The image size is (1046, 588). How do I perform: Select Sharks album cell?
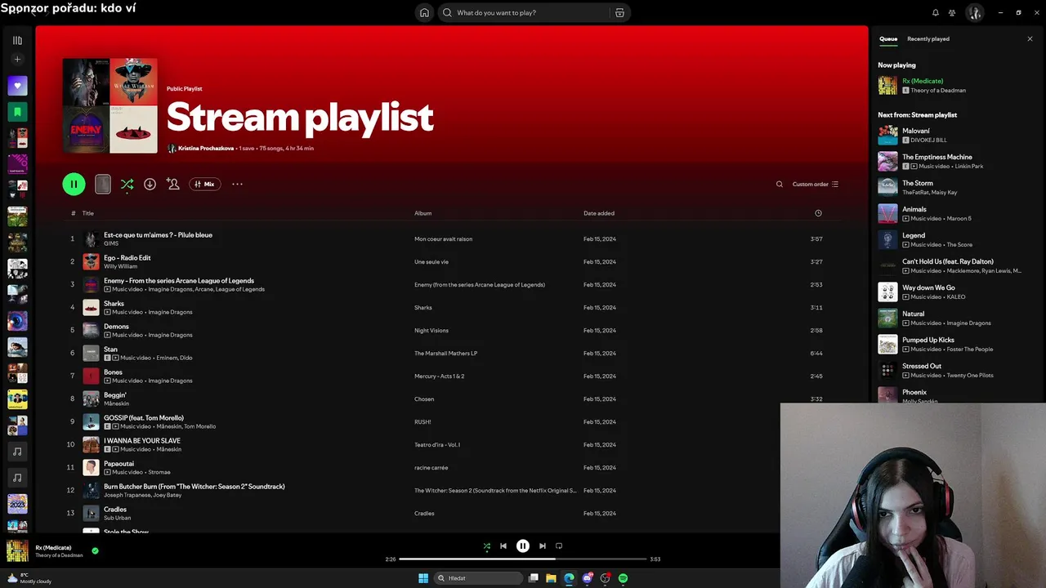(x=423, y=307)
